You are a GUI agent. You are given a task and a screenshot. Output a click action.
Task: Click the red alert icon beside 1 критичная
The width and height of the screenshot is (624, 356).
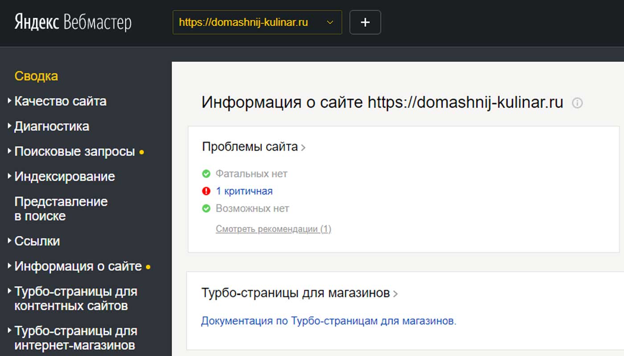pos(206,191)
